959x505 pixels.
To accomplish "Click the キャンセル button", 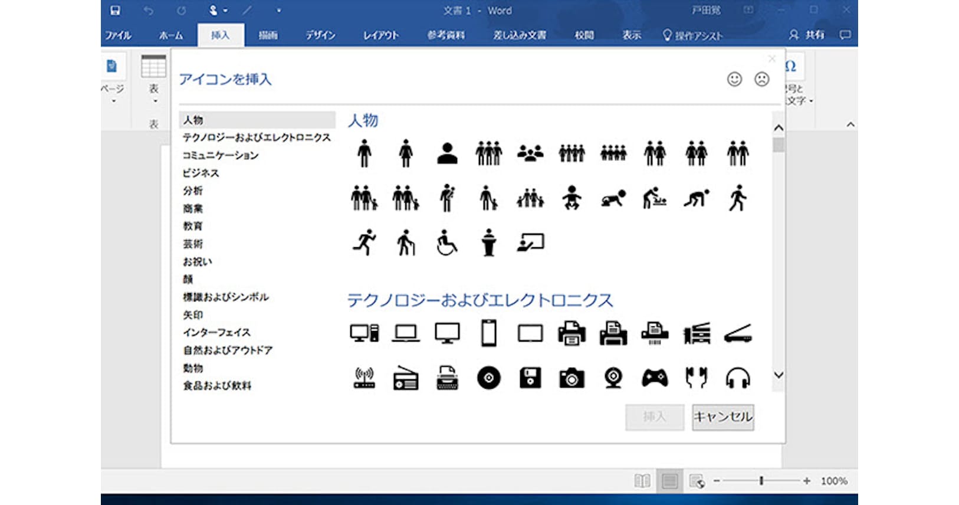I will [x=723, y=417].
